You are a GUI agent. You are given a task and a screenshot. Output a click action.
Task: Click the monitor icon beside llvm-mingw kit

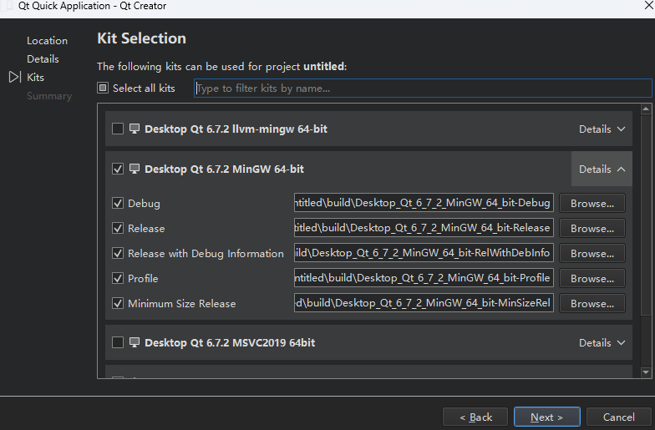134,129
